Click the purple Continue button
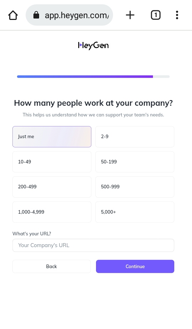The image size is (192, 329). click(135, 266)
